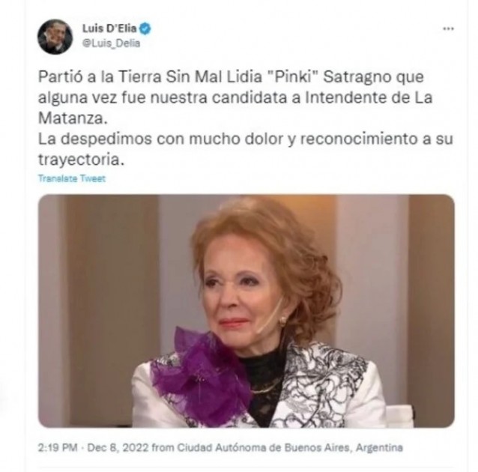The width and height of the screenshot is (478, 472).
Task: Click the display name Luis D'Elia
Action: coord(109,28)
